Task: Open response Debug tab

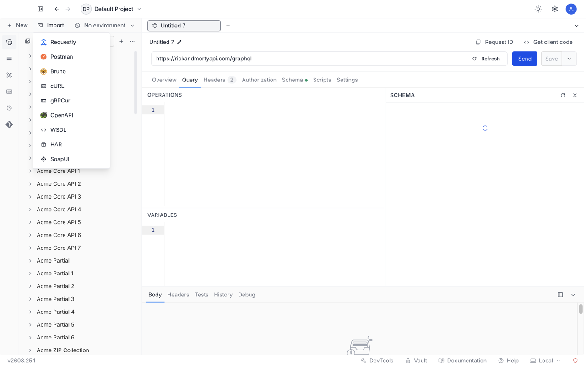Action: (x=246, y=295)
